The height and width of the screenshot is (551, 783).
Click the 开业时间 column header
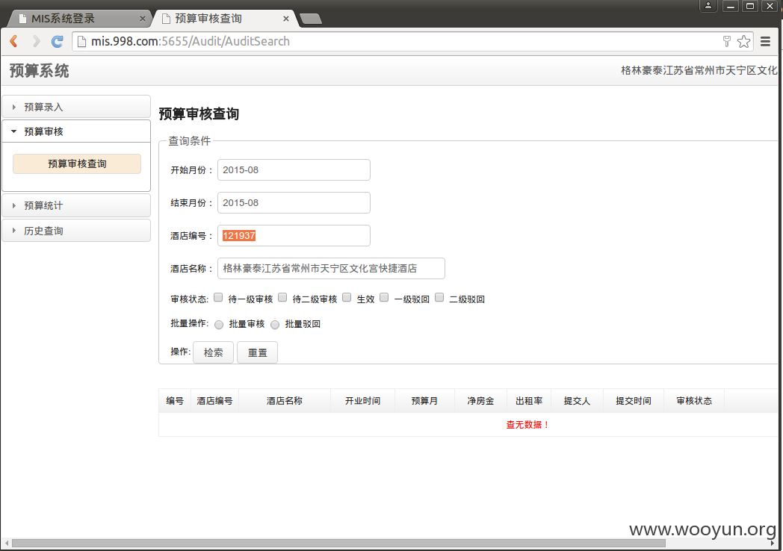pos(363,401)
